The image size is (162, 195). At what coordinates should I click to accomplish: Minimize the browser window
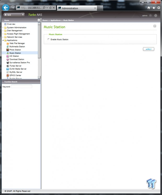coord(143,2)
